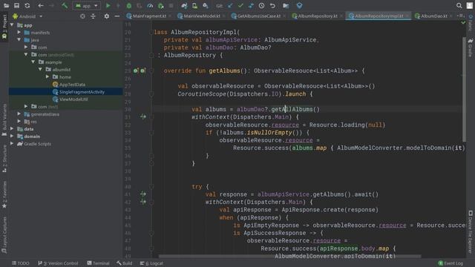475x267 pixels.
Task: Toggle the Gradle side panel
Action: click(x=470, y=47)
